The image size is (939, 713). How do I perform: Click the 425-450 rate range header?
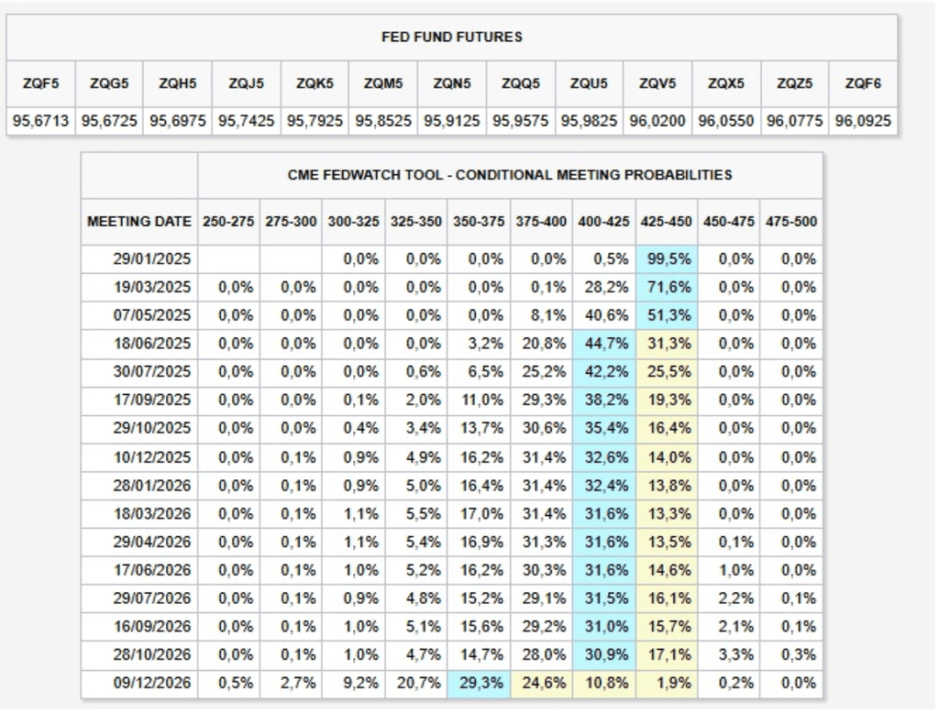[667, 222]
